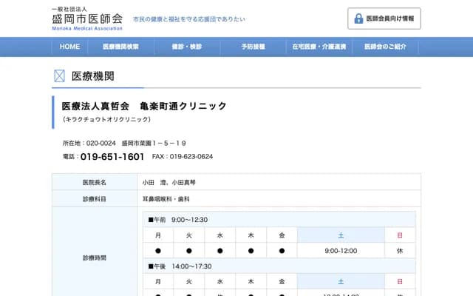The width and height of the screenshot is (473, 296).
Task: Navigate to 在宅医療・介護連携
Action: pyautogui.click(x=319, y=47)
